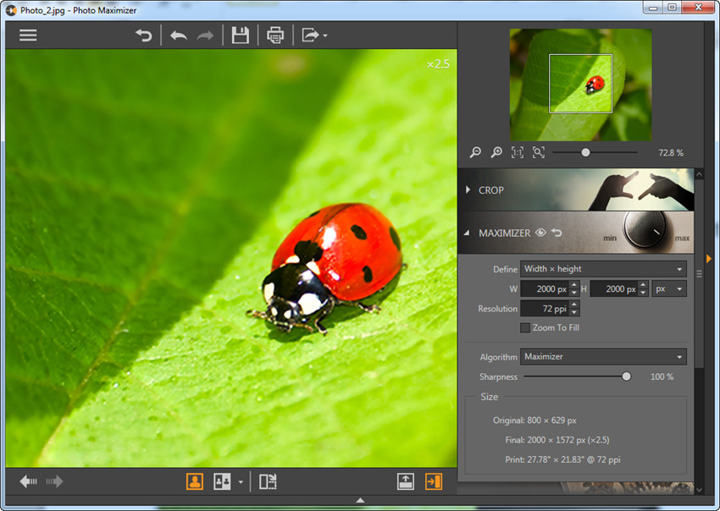This screenshot has height=511, width=720.
Task: Click the export share icon
Action: [x=310, y=36]
